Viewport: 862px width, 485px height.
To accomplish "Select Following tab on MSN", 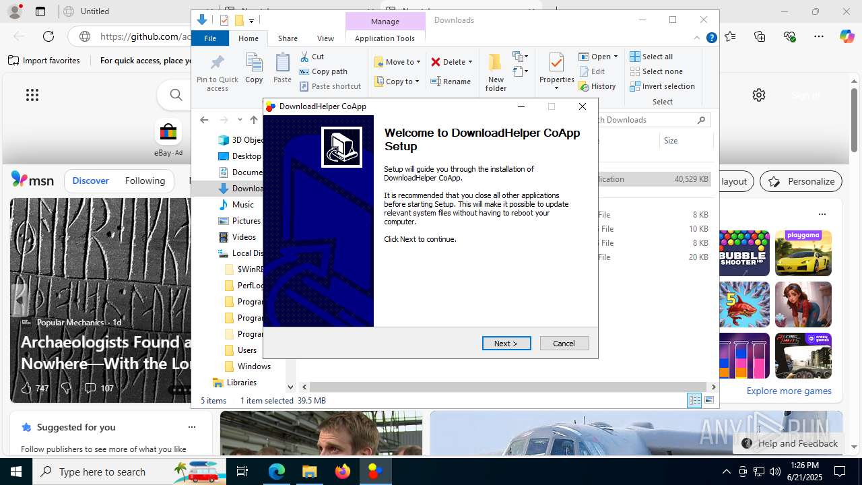I will coord(145,181).
